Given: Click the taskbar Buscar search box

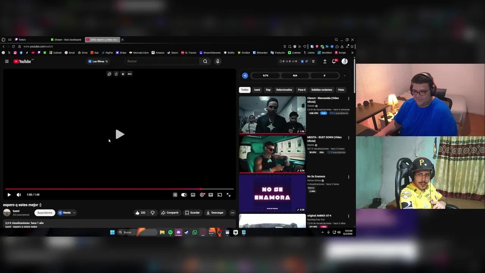Looking at the screenshot, I should [x=137, y=232].
